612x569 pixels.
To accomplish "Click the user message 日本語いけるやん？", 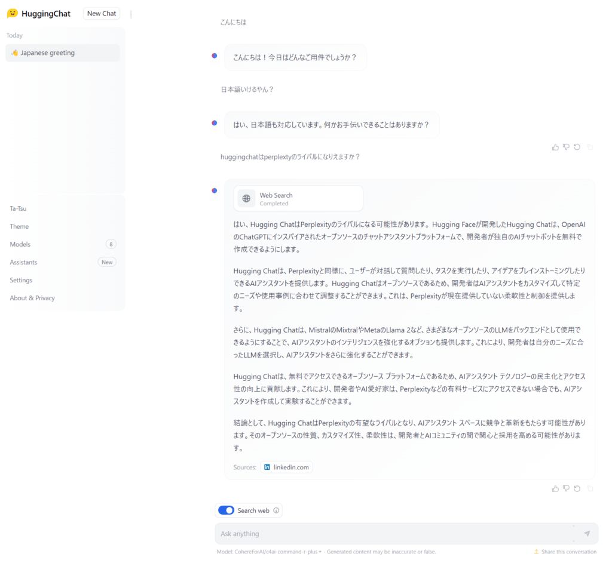I will 247,90.
